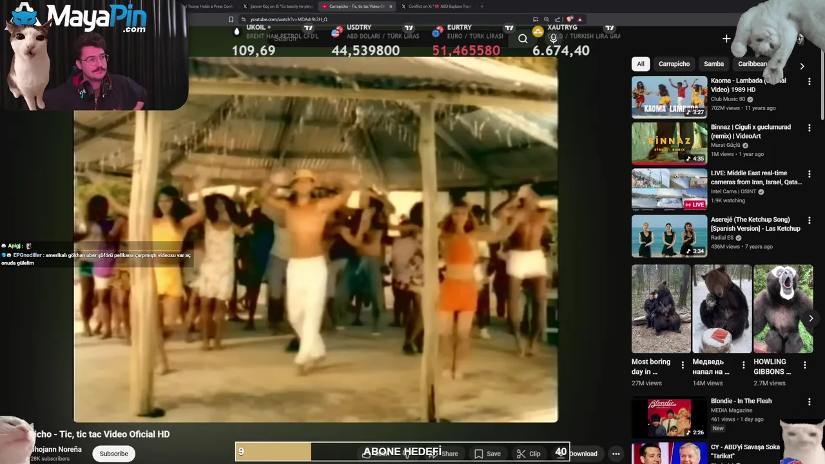Open LIVE Middle East cameras thumbnail
Screen dimensions: 825x464
[x=669, y=190]
